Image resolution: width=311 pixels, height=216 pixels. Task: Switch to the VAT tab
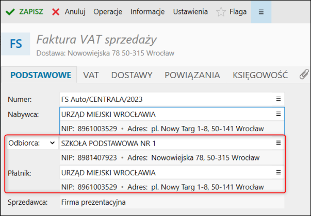coord(91,75)
